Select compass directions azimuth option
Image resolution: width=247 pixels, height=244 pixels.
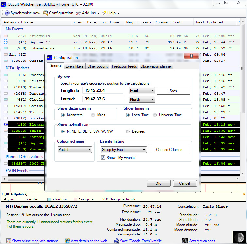pos(63,131)
